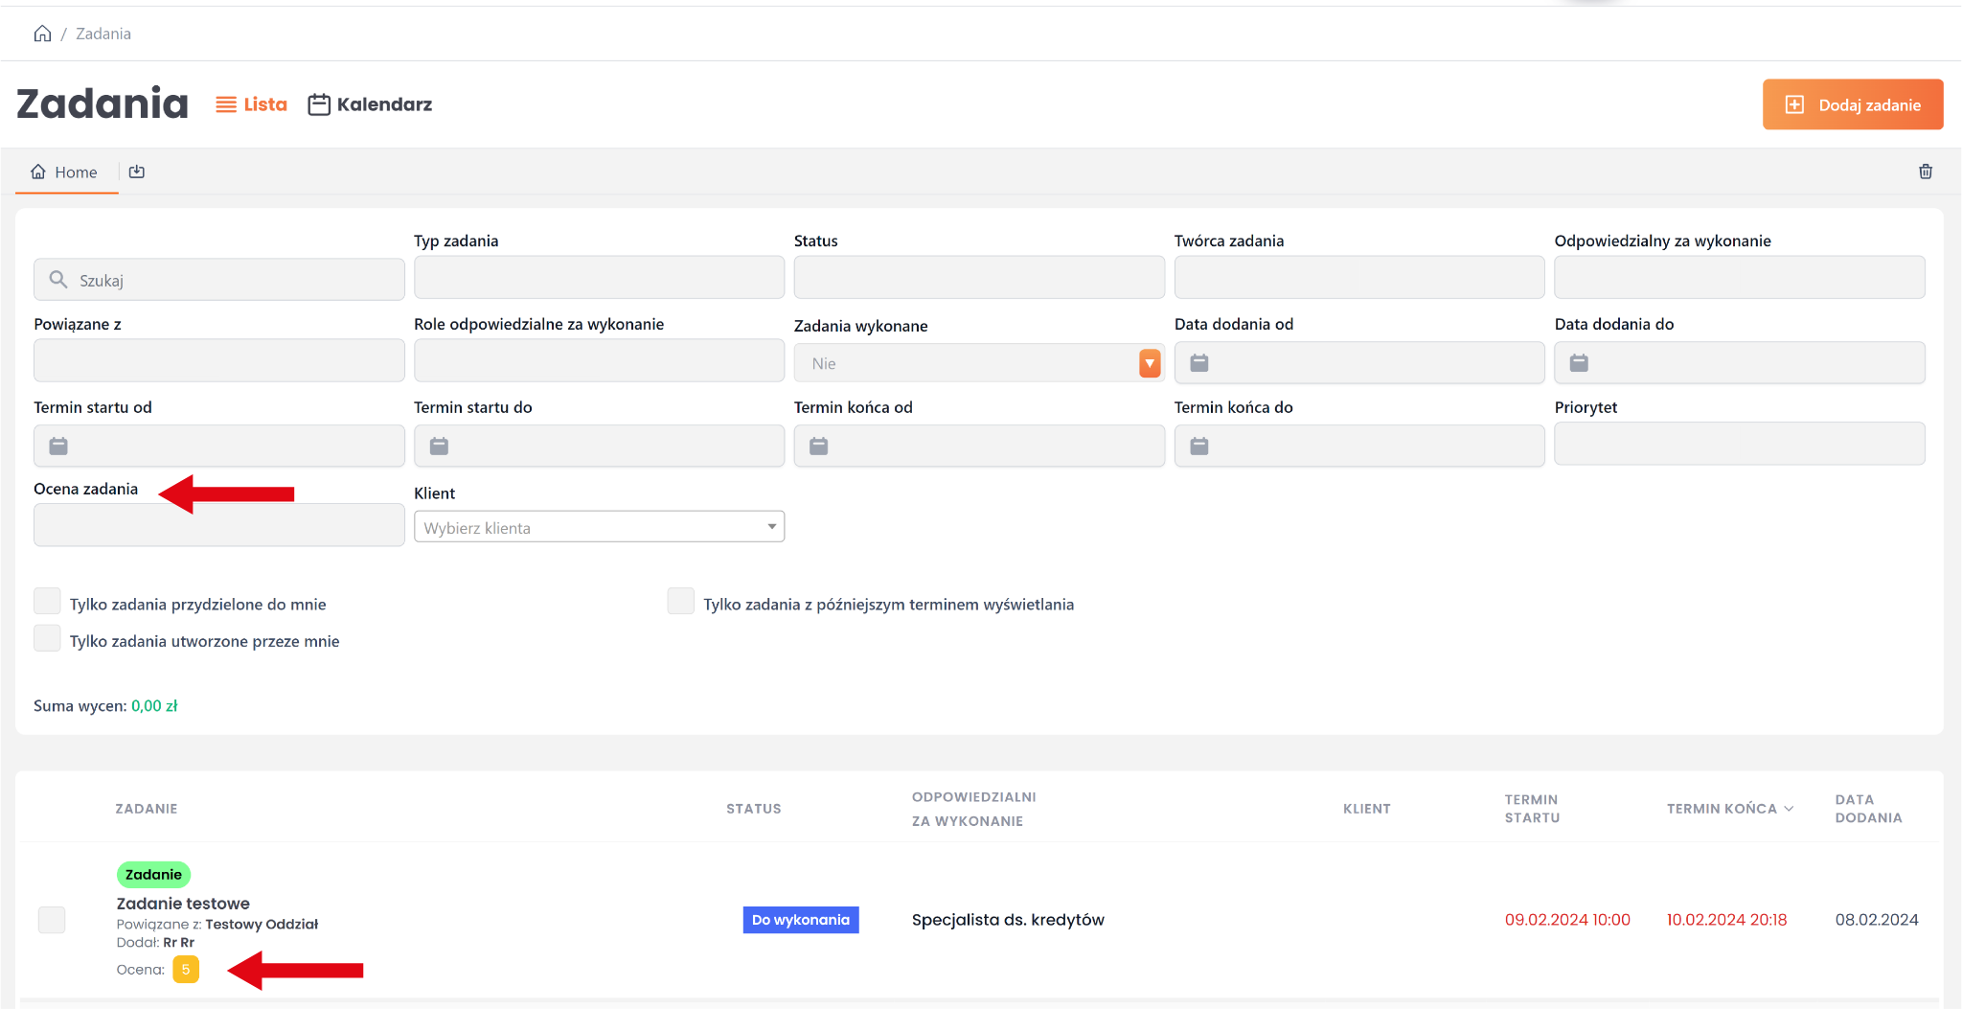
Task: Expand the Zadania wykonane dropdown
Action: (x=1149, y=363)
